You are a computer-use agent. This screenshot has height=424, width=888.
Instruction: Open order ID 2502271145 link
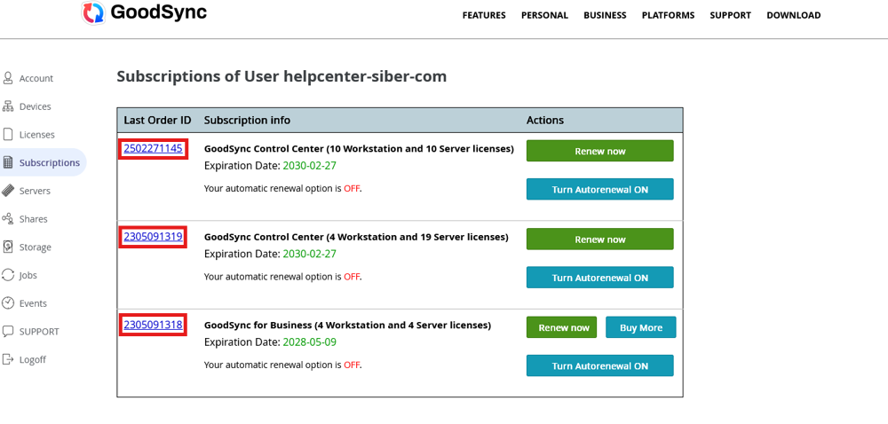tap(153, 148)
